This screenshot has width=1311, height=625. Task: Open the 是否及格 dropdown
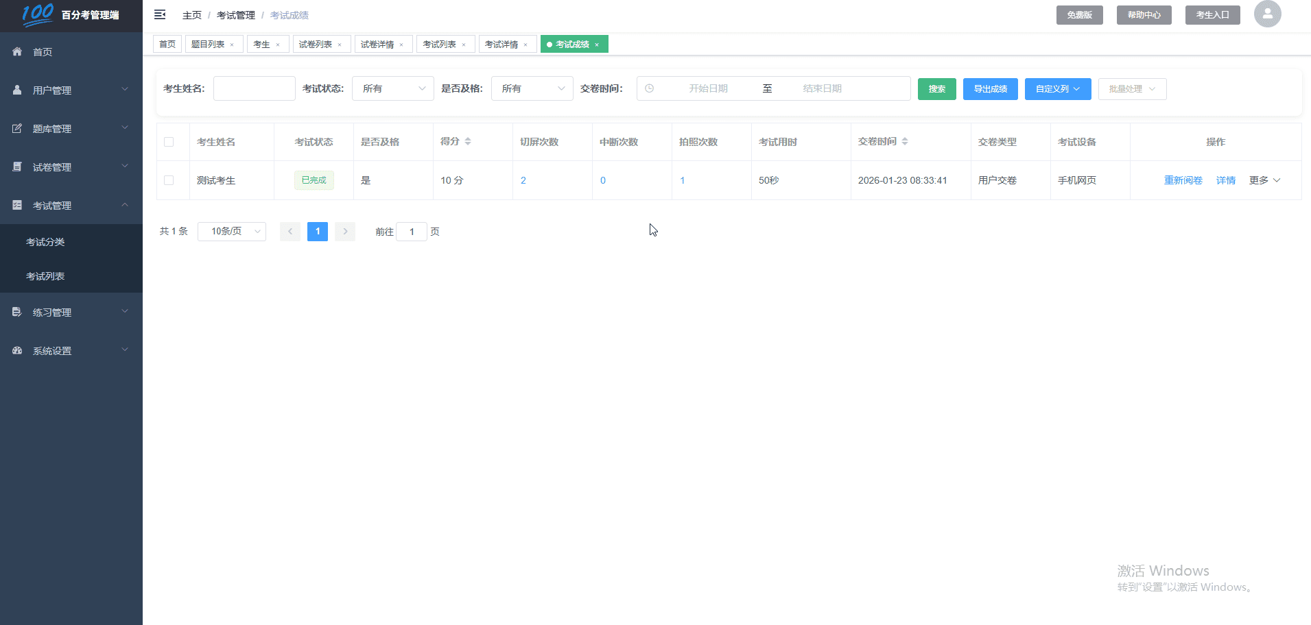pyautogui.click(x=532, y=88)
